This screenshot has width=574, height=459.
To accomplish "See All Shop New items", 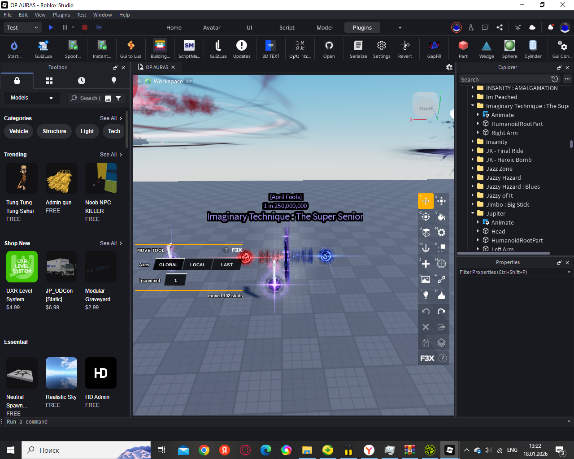I will click(x=111, y=243).
